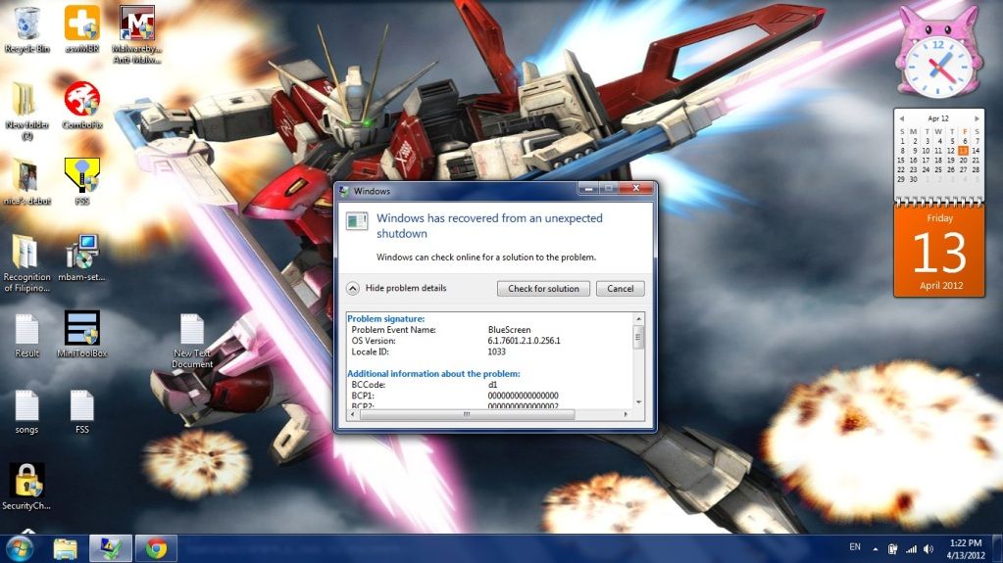The width and height of the screenshot is (1003, 563).
Task: Open Windows Explorer from taskbar
Action: (x=66, y=549)
